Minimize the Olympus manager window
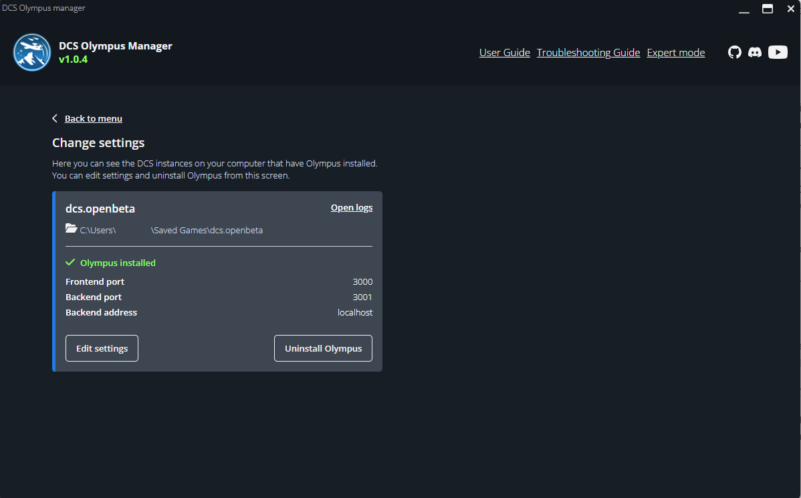 coord(744,9)
